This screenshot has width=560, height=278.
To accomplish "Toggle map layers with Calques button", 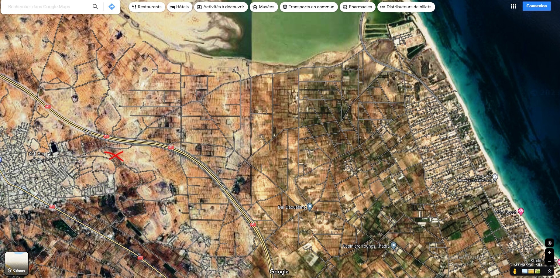I will [x=17, y=263].
